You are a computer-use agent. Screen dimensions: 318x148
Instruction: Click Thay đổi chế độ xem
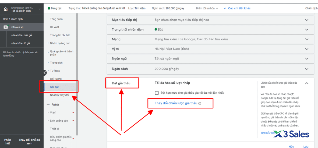(x=29, y=142)
